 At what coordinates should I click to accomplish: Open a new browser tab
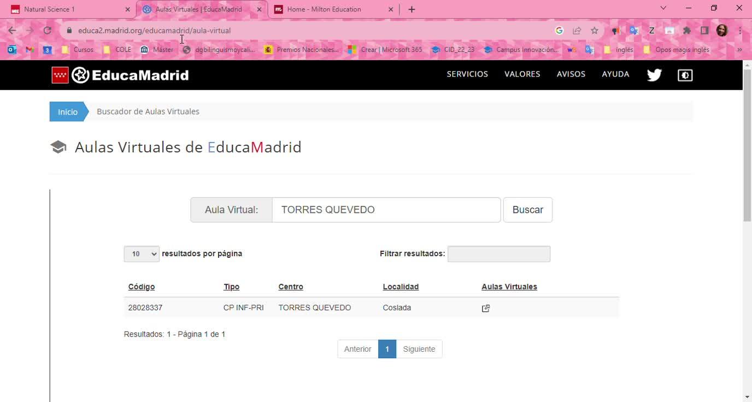pyautogui.click(x=412, y=9)
